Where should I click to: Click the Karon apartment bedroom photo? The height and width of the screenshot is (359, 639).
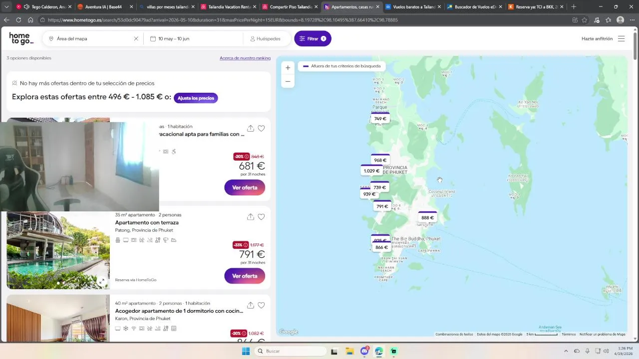pyautogui.click(x=58, y=318)
